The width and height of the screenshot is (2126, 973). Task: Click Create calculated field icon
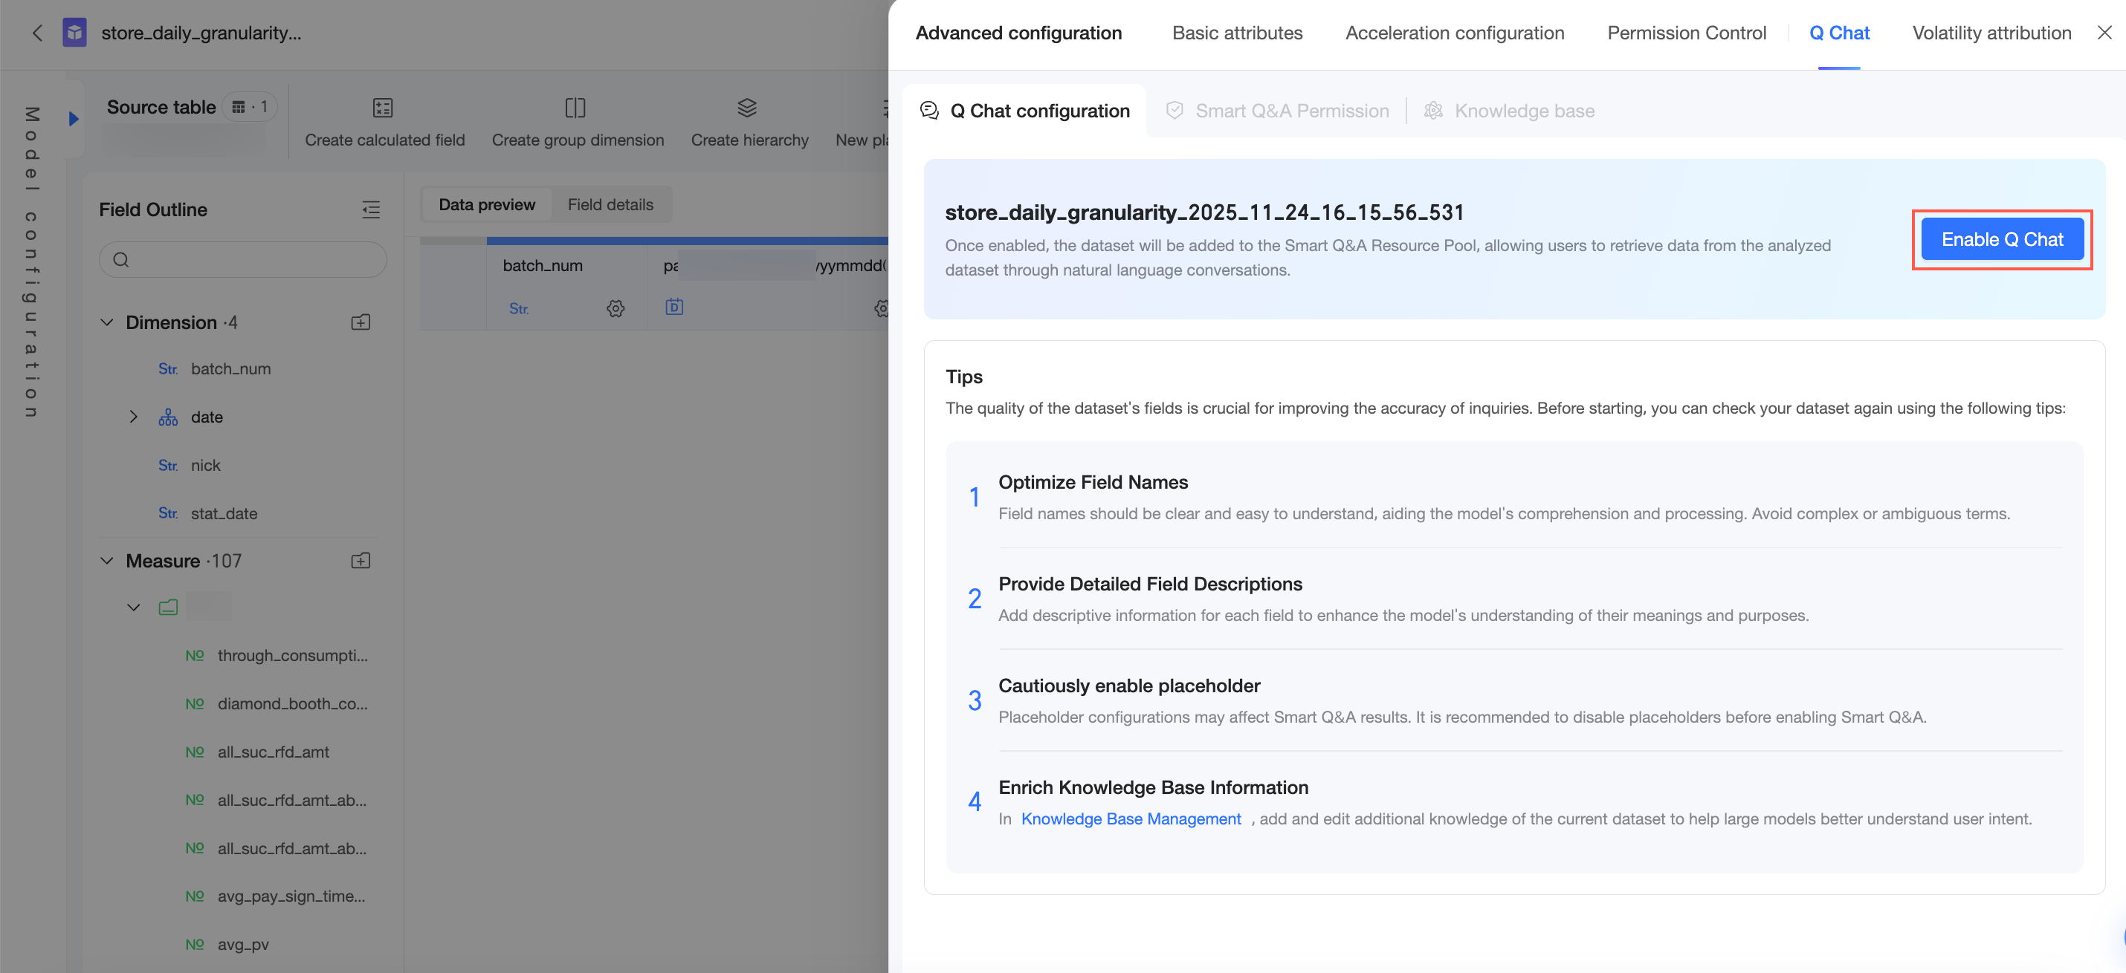(x=383, y=108)
